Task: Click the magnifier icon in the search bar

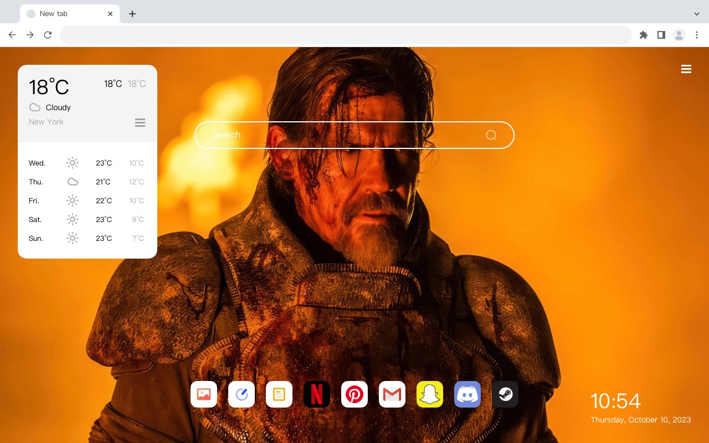Action: coord(491,135)
